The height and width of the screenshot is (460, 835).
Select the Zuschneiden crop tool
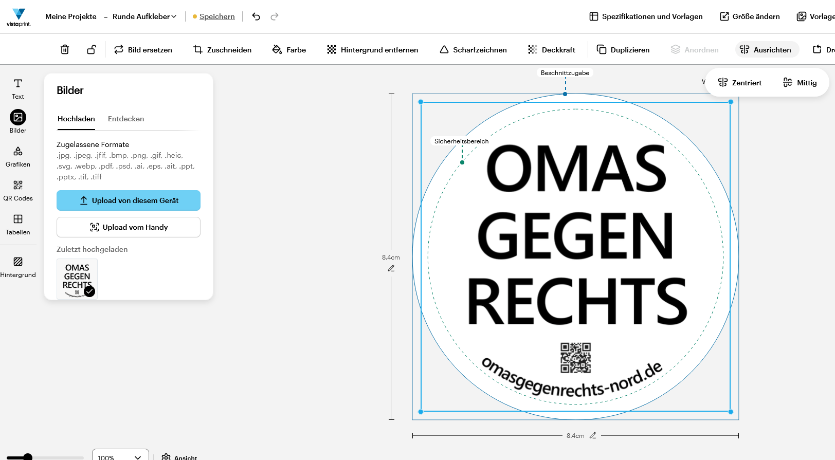point(222,50)
